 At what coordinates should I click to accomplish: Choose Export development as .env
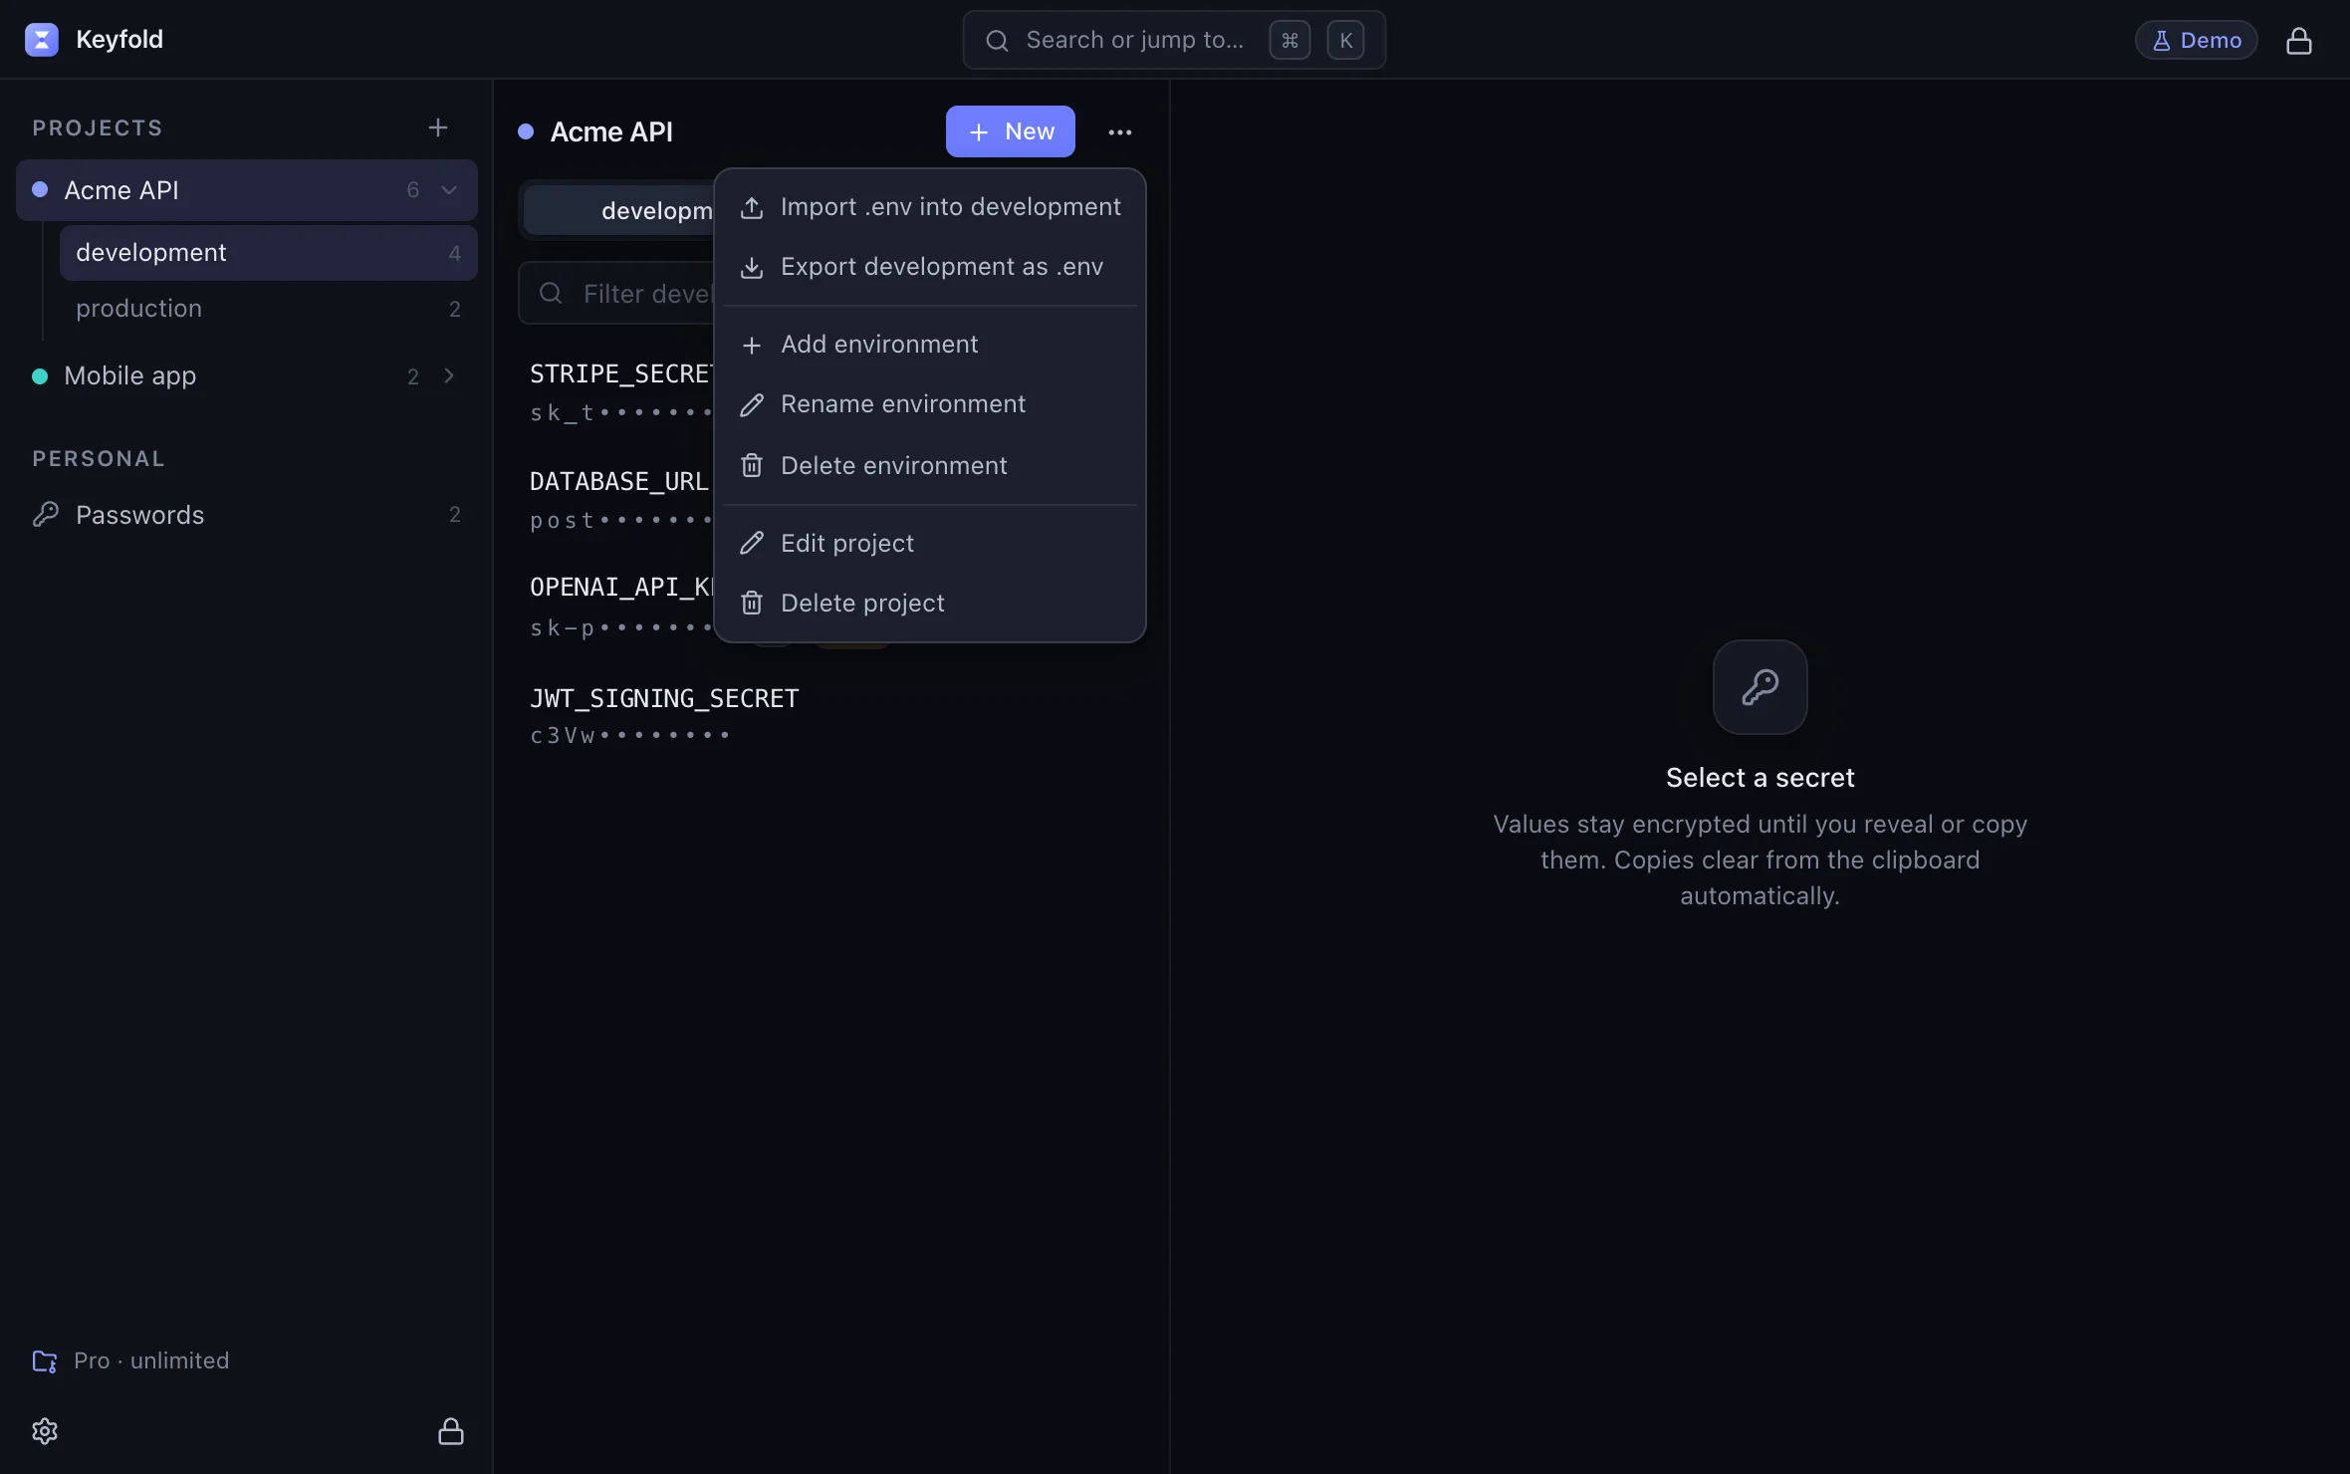click(x=930, y=267)
